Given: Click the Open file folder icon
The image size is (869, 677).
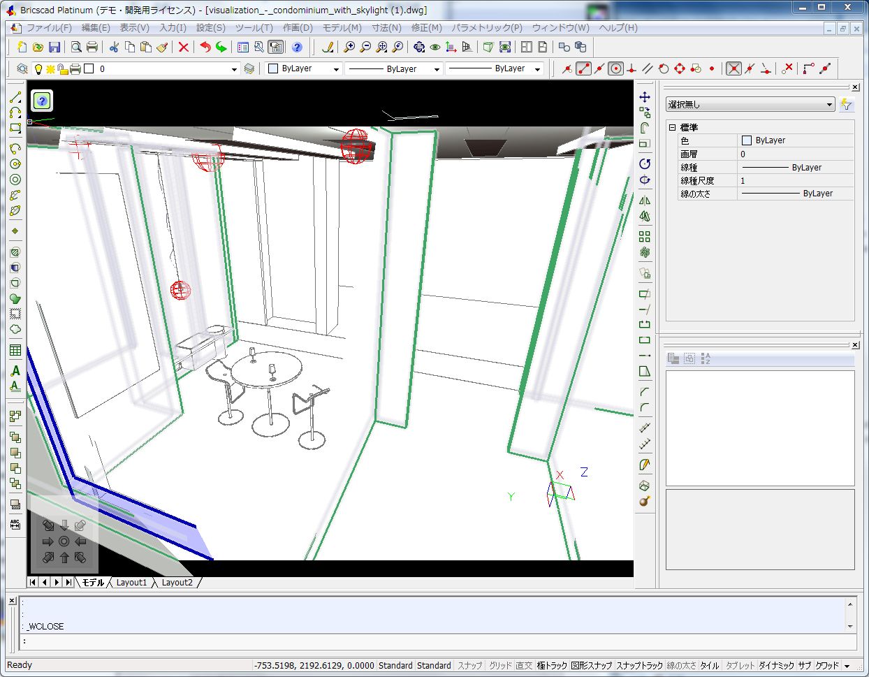Looking at the screenshot, I should 38,47.
